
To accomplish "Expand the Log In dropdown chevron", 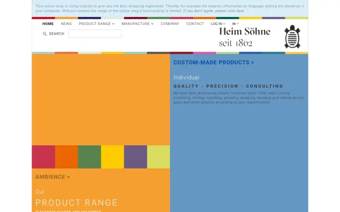I will 224,24.
